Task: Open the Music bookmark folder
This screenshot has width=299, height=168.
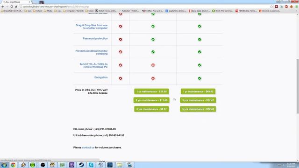Action: pyautogui.click(x=89, y=11)
